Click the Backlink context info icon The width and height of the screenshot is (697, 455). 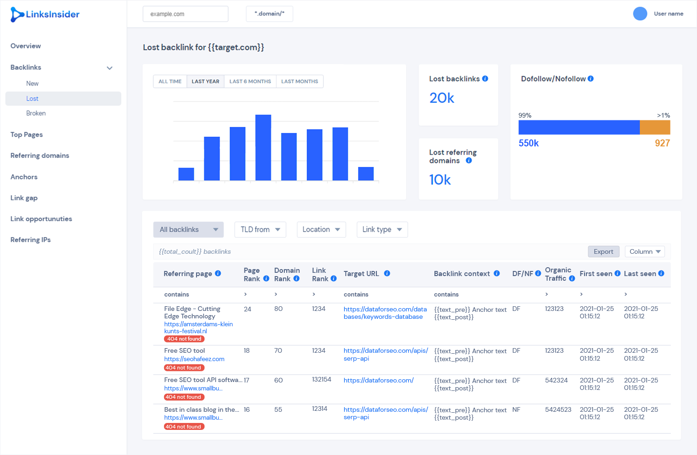click(497, 273)
